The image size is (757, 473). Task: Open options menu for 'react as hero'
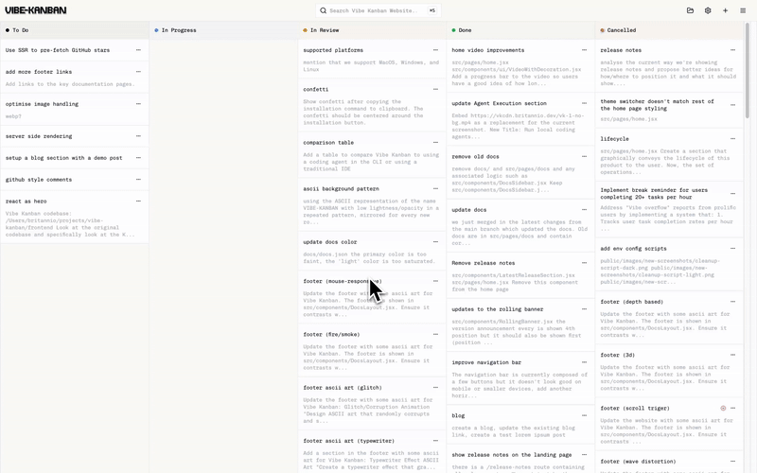138,201
